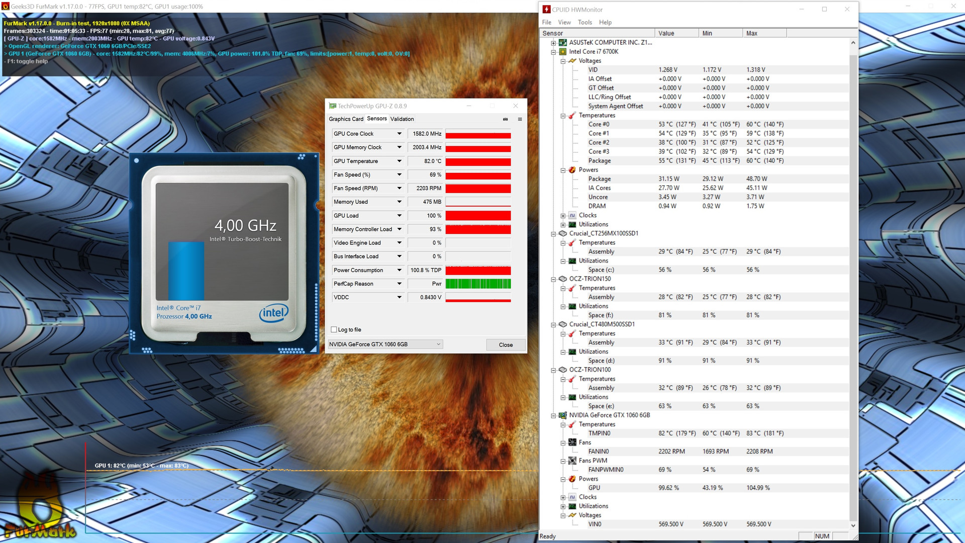Click the Close button in GPU-Z
The width and height of the screenshot is (965, 543).
click(506, 345)
